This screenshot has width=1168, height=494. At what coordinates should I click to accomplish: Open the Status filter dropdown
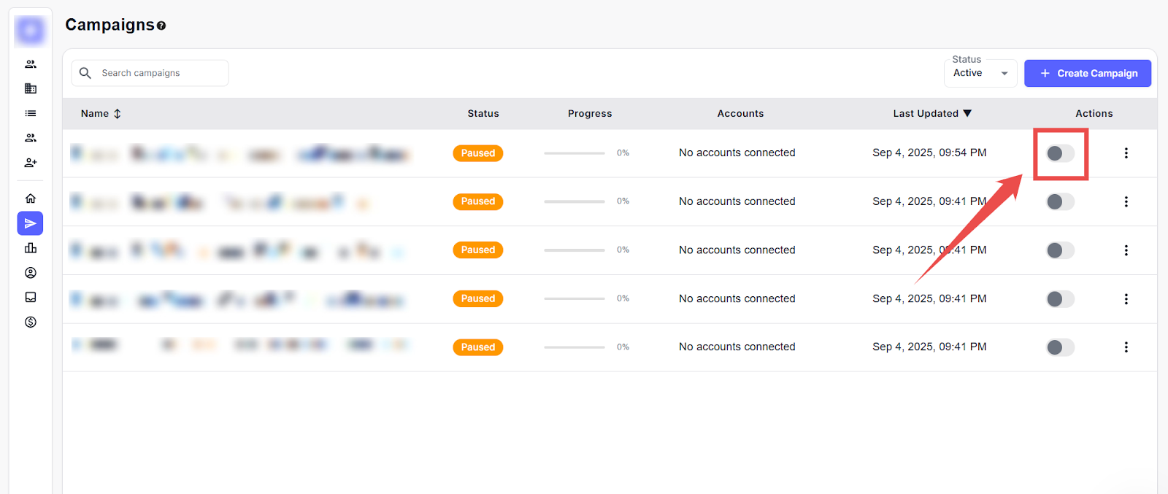pos(980,73)
